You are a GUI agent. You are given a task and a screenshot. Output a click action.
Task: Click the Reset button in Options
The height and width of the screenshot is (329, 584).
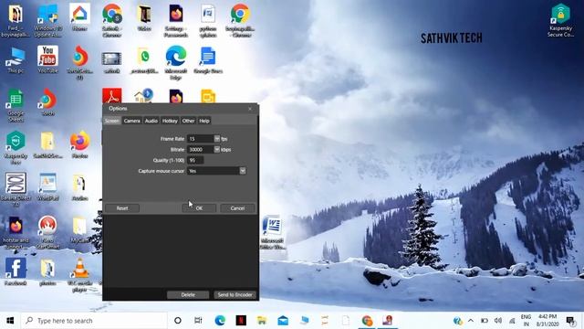pos(122,208)
